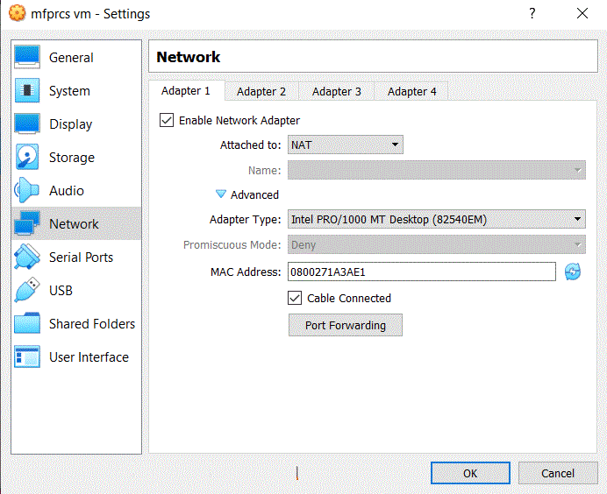
Task: Generate a new random MAC address
Action: (x=573, y=272)
